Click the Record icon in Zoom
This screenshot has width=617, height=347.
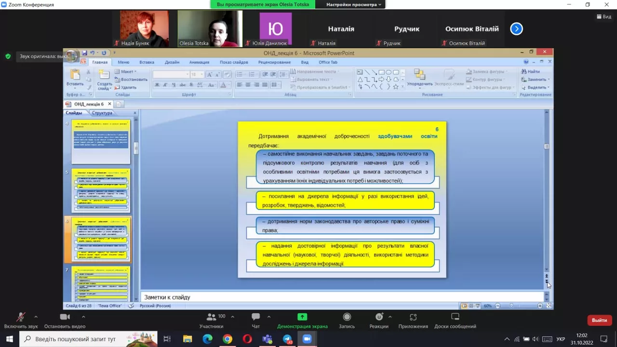[x=347, y=317]
